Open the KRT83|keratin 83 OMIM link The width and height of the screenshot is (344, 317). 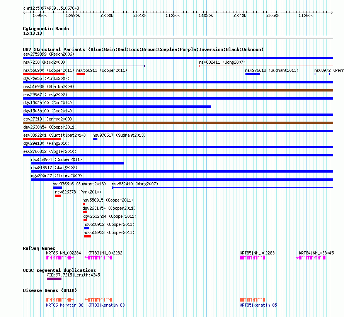click(x=106, y=305)
